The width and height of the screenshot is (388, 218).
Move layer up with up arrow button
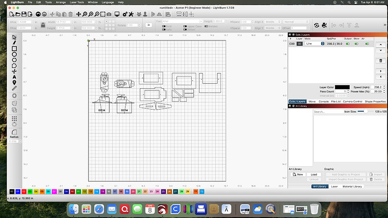pos(381,45)
